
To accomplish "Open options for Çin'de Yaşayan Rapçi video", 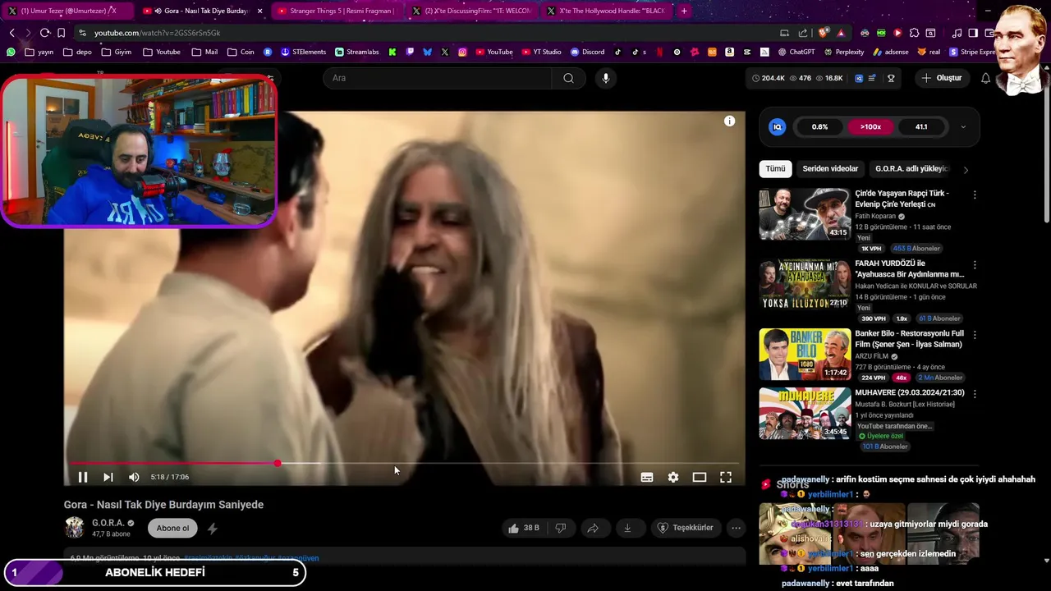I will pyautogui.click(x=975, y=195).
